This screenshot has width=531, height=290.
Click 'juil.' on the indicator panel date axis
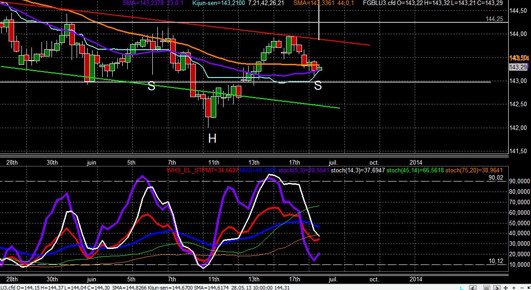pos(333,279)
